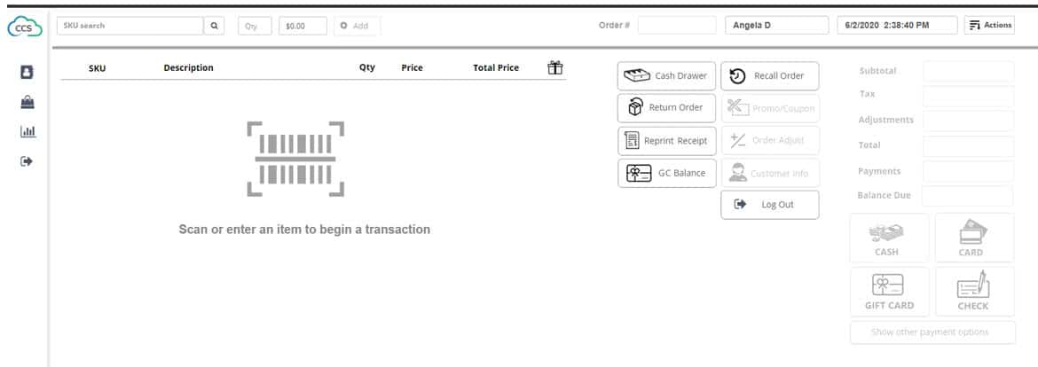Image resolution: width=1038 pixels, height=367 pixels.
Task: Click Show other payment options
Action: [932, 332]
